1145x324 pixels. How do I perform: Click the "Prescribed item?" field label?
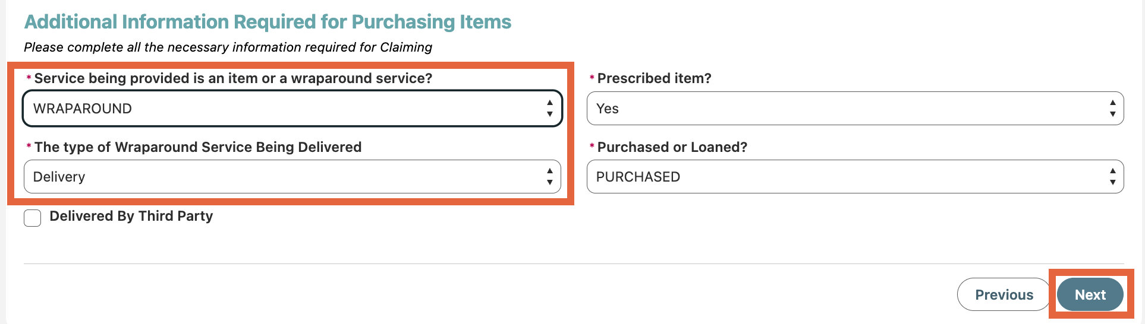tap(654, 78)
